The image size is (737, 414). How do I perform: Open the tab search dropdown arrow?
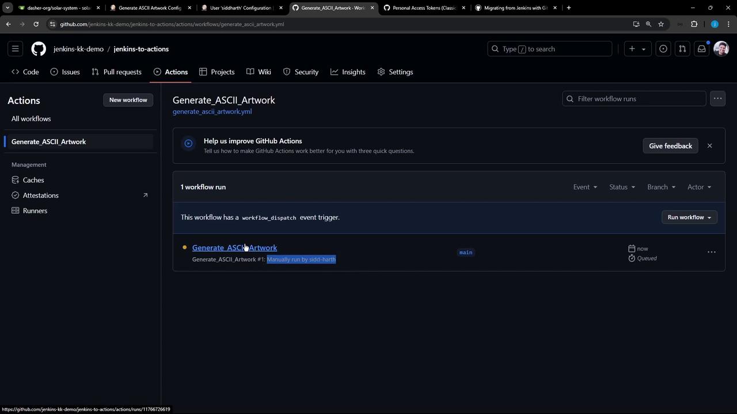[7, 8]
